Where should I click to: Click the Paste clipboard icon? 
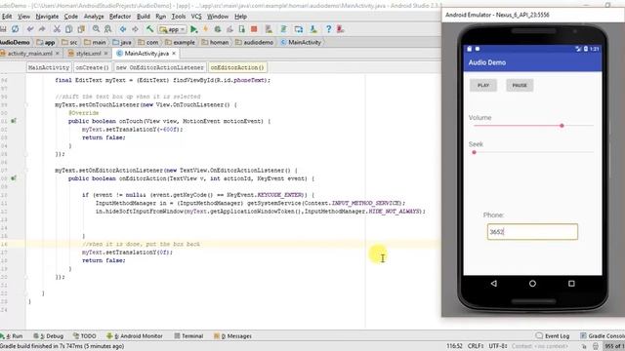pyautogui.click(x=81, y=29)
